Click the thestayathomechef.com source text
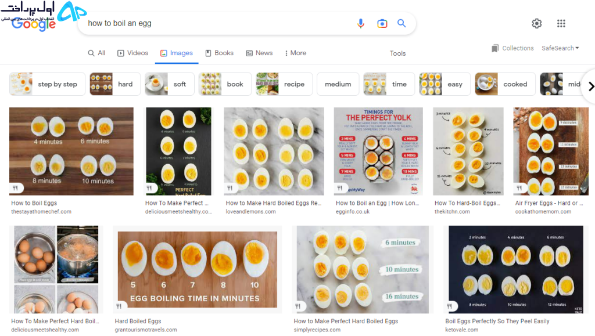 [41, 212]
